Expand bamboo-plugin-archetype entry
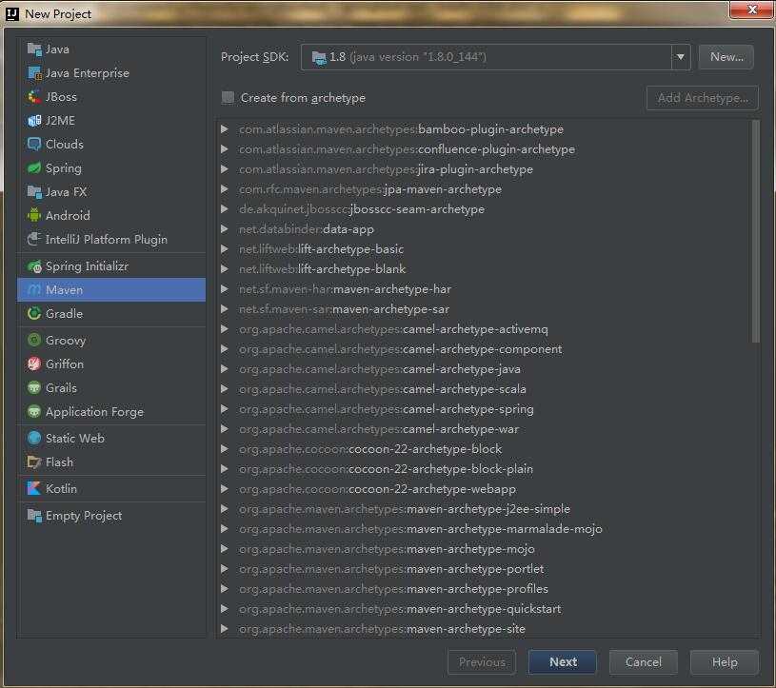Screen dimensions: 776x688 coord(224,129)
